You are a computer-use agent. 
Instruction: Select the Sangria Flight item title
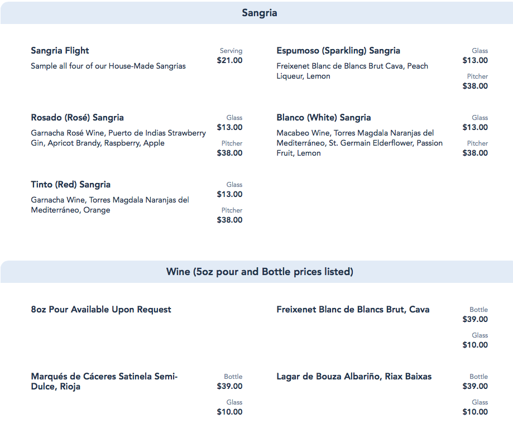[60, 51]
